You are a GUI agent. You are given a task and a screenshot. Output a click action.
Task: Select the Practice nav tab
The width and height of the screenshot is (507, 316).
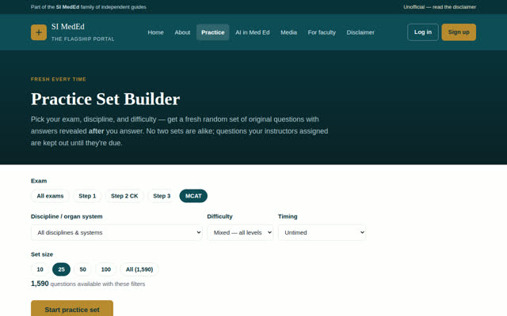(x=213, y=32)
